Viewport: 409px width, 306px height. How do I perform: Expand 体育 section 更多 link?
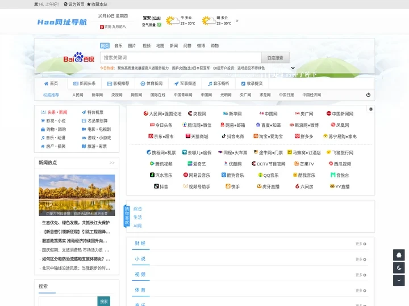tap(361, 291)
